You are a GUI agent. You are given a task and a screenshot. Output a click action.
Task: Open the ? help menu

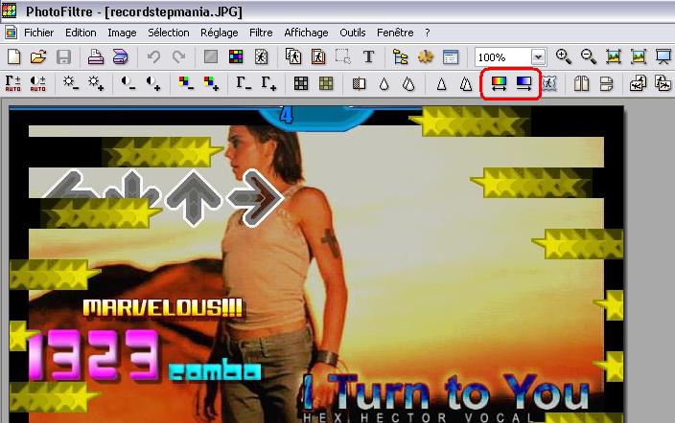pyautogui.click(x=427, y=33)
